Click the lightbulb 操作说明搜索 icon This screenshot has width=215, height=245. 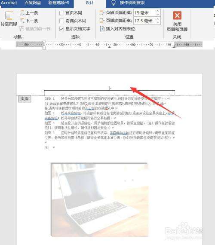click(x=114, y=3)
